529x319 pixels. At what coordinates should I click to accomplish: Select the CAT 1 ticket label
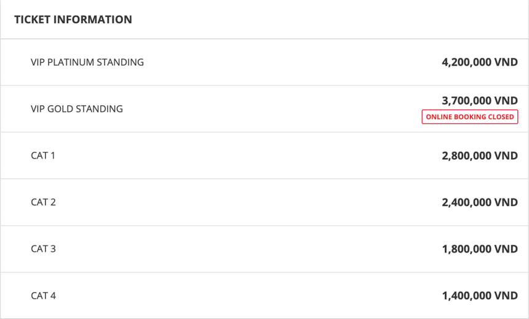click(x=43, y=156)
